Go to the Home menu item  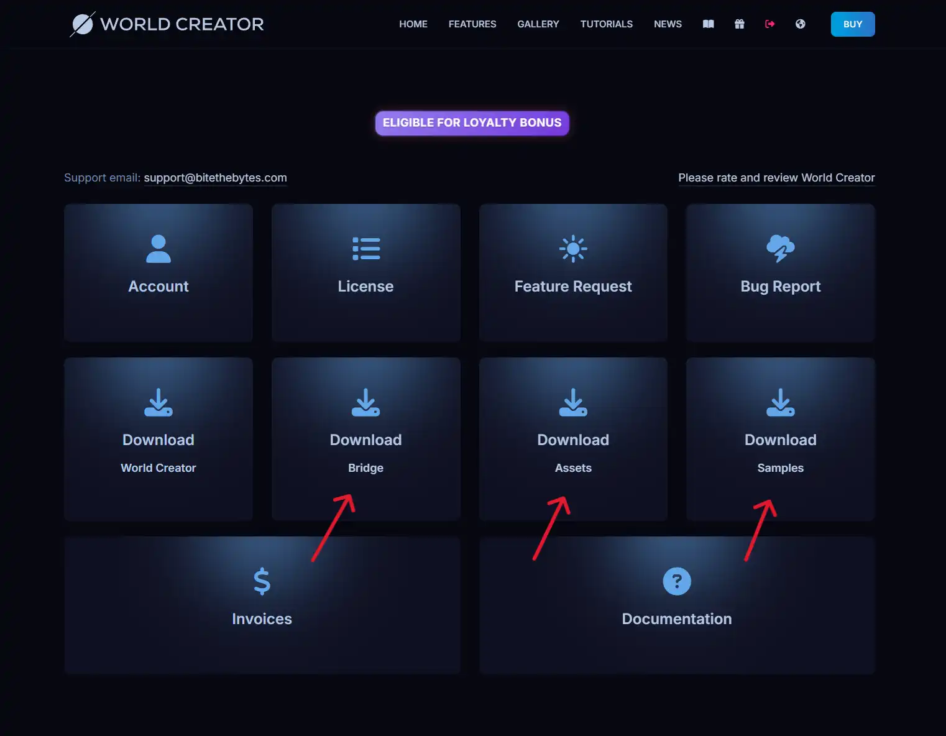coord(413,24)
